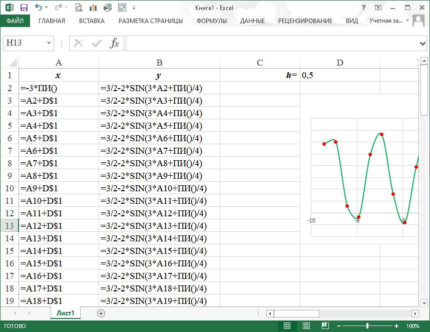Image resolution: width=430 pixels, height=332 pixels.
Task: Switch to Page Break Preview view
Action: [x=324, y=326]
